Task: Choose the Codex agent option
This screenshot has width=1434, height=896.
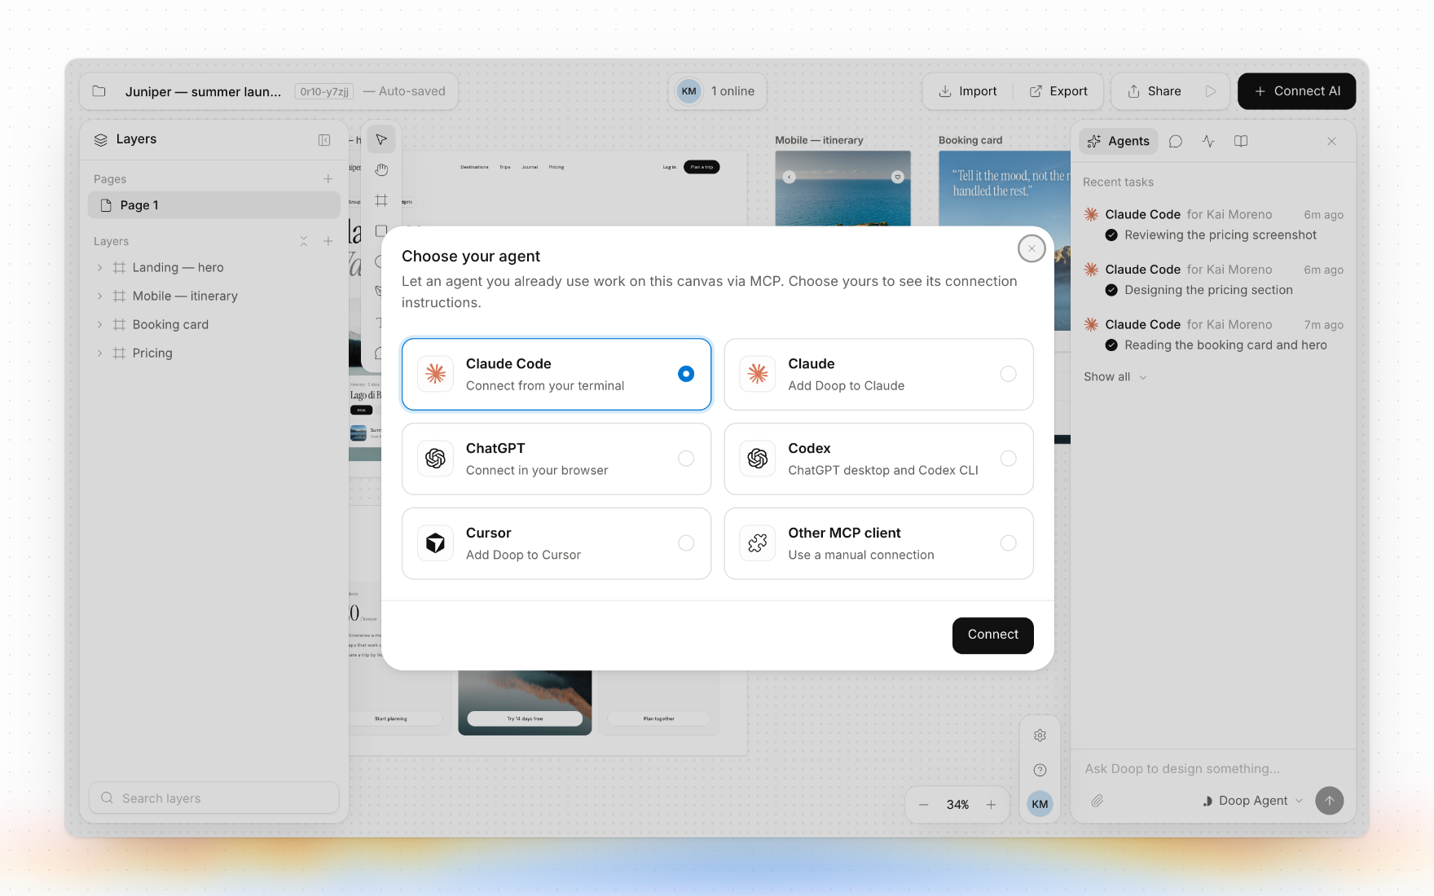Action: point(878,459)
